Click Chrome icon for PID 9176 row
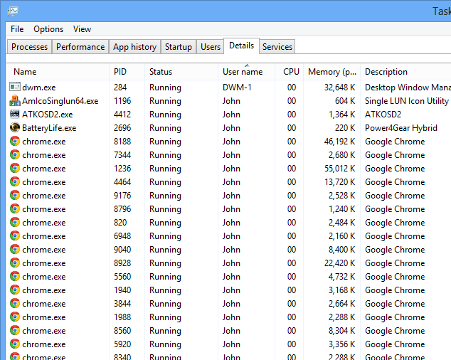The width and height of the screenshot is (451, 360). [x=15, y=195]
